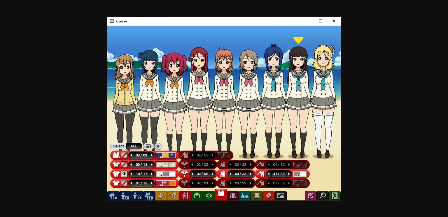
Task: Pick the orange swatch in 01/18 row
Action: click(x=172, y=183)
